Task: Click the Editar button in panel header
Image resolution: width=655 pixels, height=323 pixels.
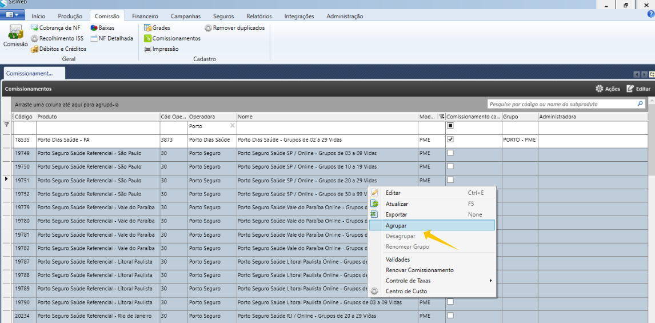Action: [x=638, y=89]
